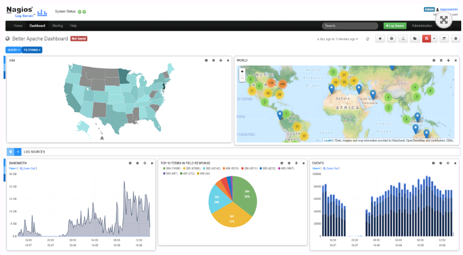Open the time range picker dropdown
Image resolution: width=463 pixels, height=255 pixels.
pos(337,39)
